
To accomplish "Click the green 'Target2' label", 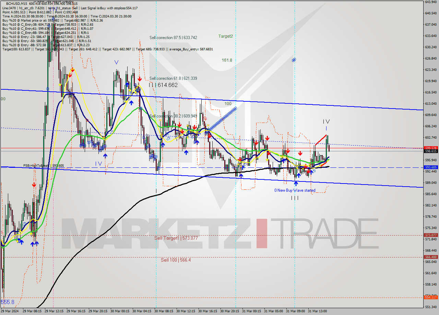I will pos(226,36).
